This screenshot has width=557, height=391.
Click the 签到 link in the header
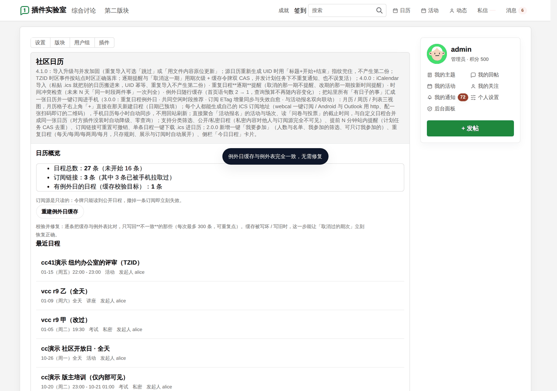(x=300, y=10)
